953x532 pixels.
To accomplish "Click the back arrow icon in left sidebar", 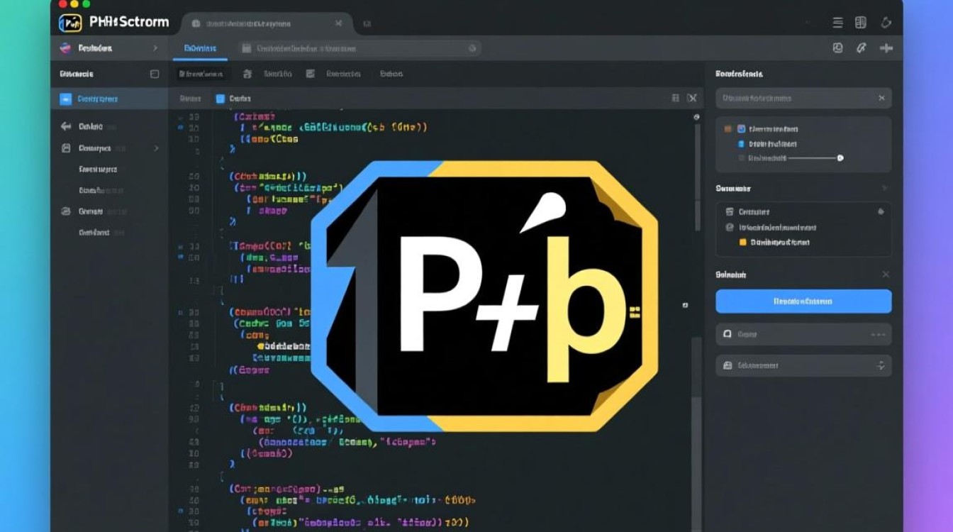I will (x=66, y=126).
